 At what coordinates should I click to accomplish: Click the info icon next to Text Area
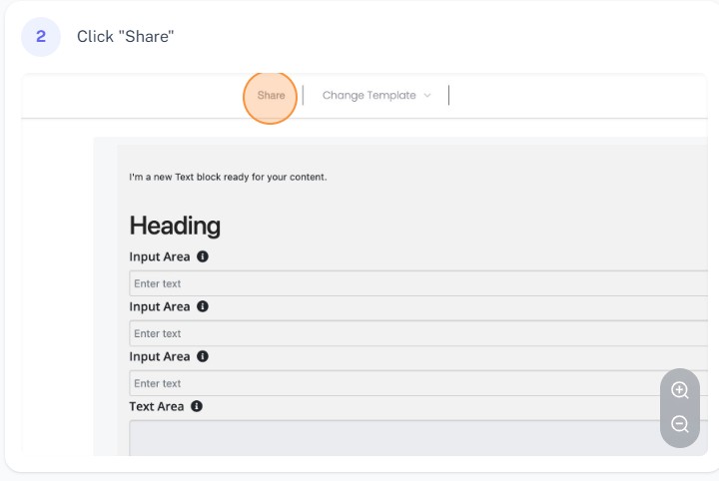coord(197,406)
